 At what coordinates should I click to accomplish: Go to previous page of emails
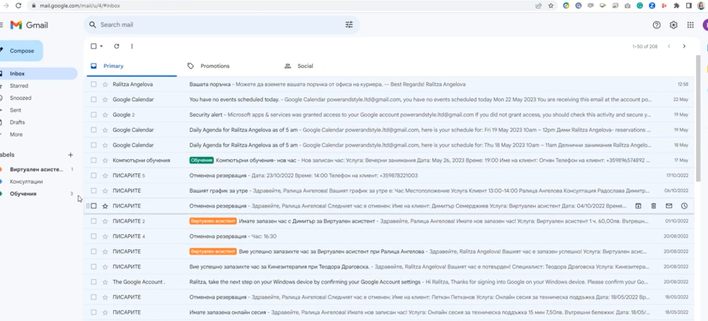(x=669, y=46)
